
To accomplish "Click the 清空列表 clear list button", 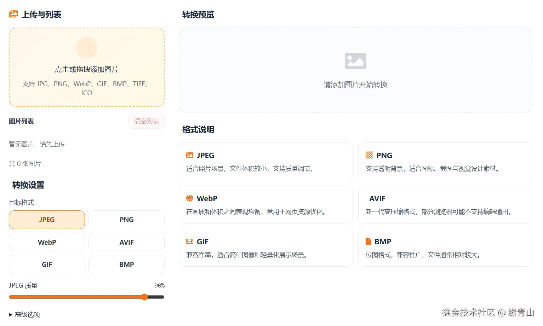I will [x=146, y=121].
